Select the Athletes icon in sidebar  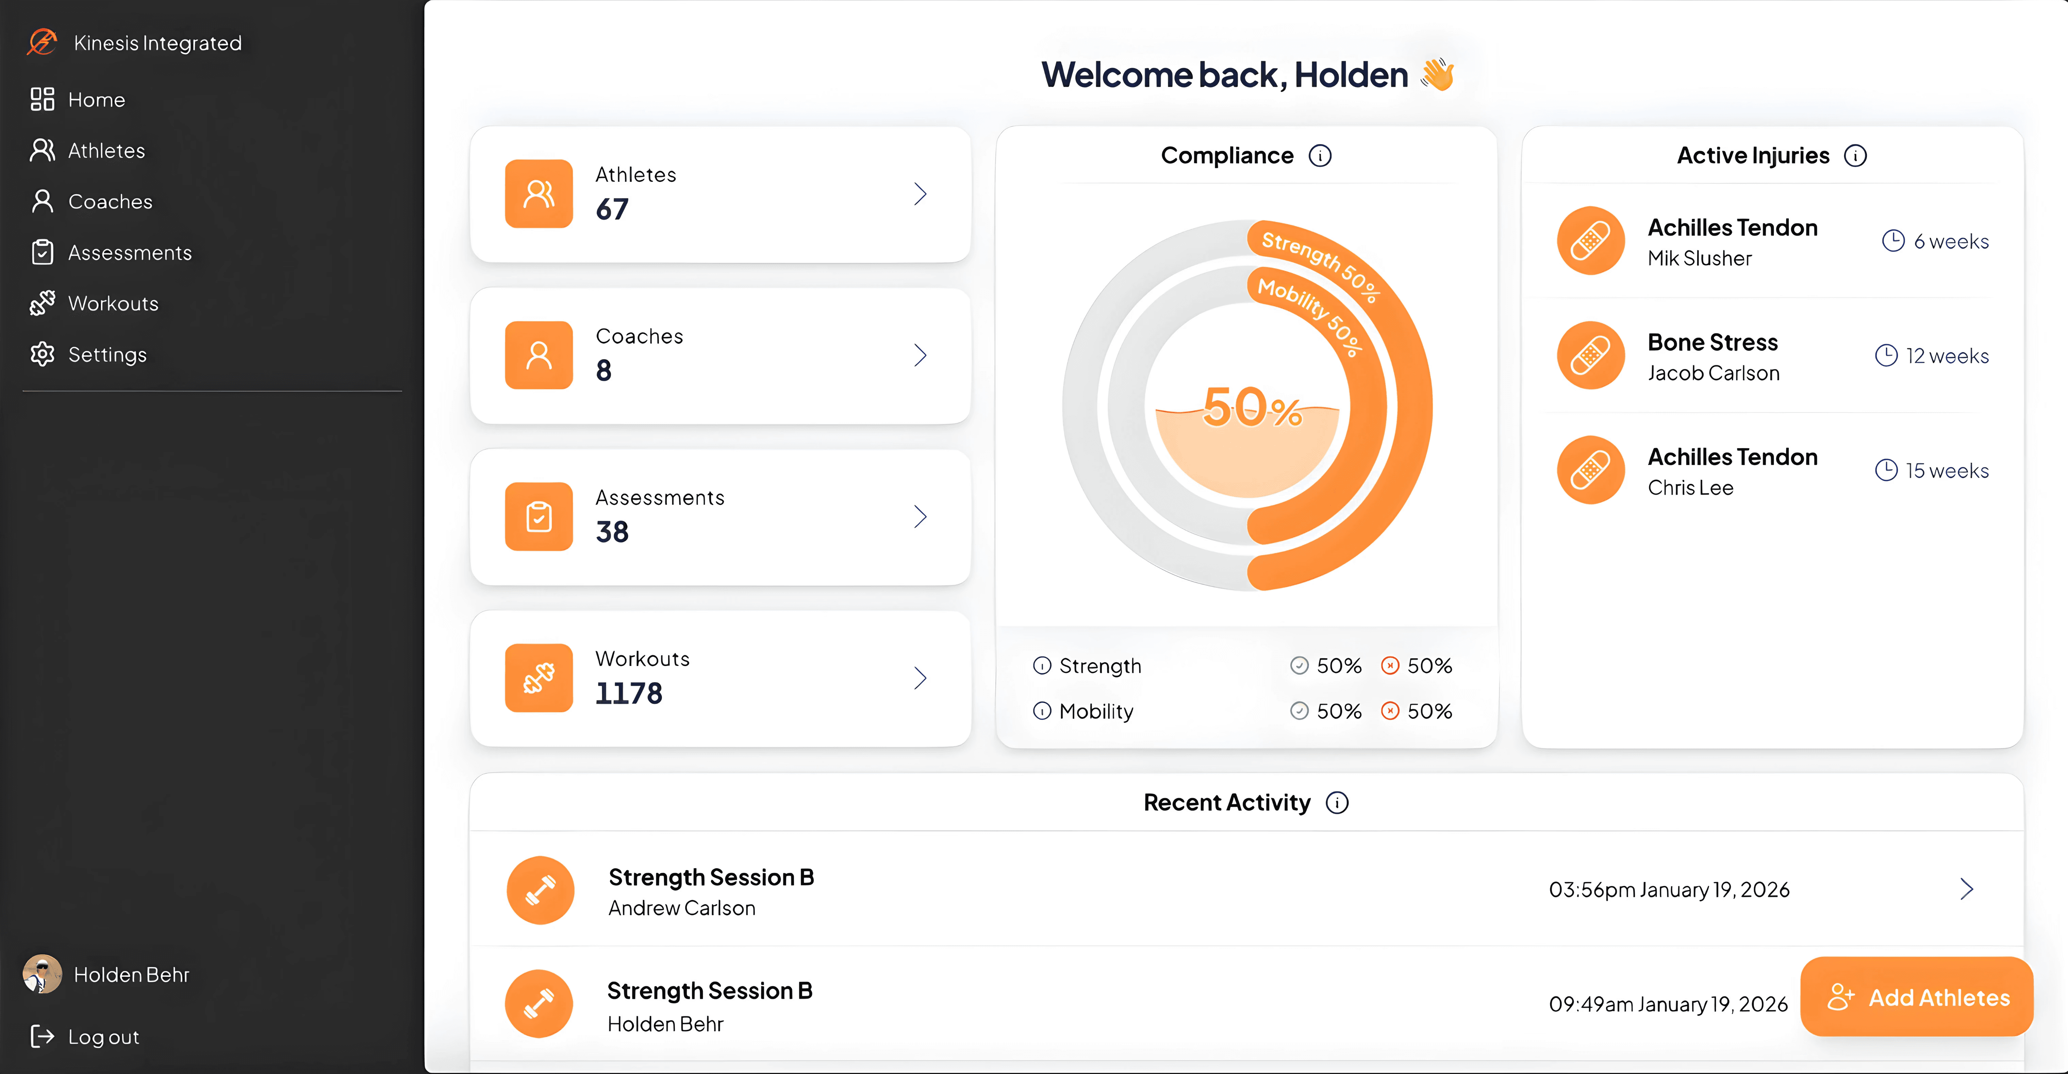click(x=43, y=150)
